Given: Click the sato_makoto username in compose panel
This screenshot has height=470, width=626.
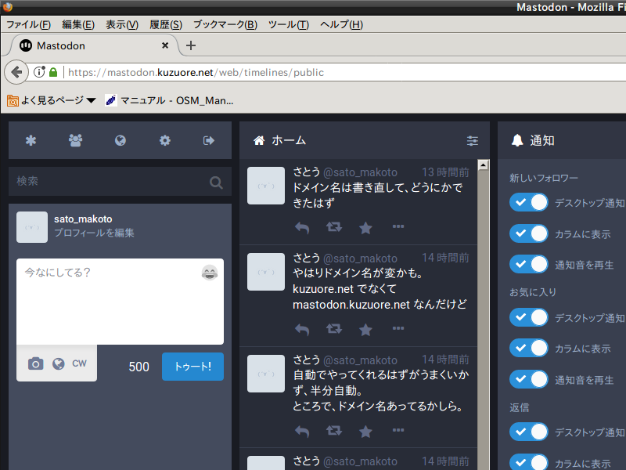Looking at the screenshot, I should click(x=83, y=219).
